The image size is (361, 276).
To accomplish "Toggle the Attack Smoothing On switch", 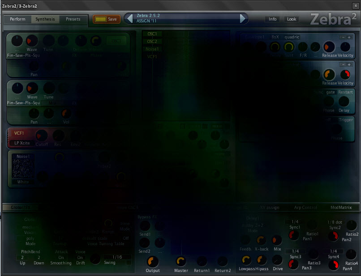I will tap(61, 257).
